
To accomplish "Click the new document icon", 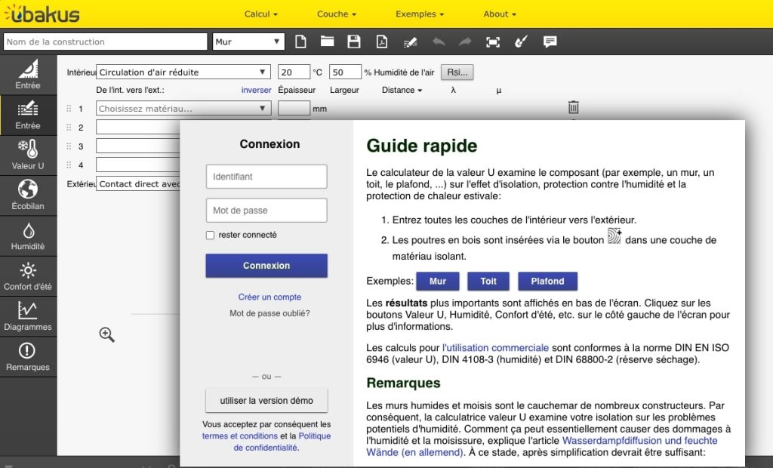I will coord(300,42).
